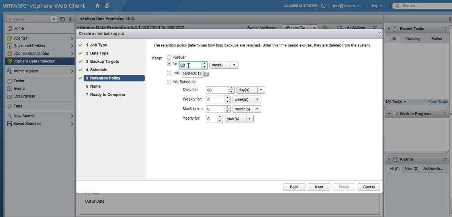452x217 pixels.
Task: Select the 'until' date radio button
Action: [x=169, y=74]
